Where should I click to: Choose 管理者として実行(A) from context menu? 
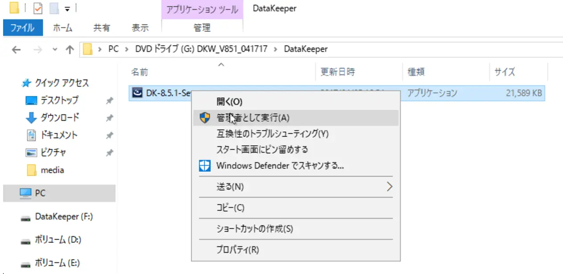point(296,118)
